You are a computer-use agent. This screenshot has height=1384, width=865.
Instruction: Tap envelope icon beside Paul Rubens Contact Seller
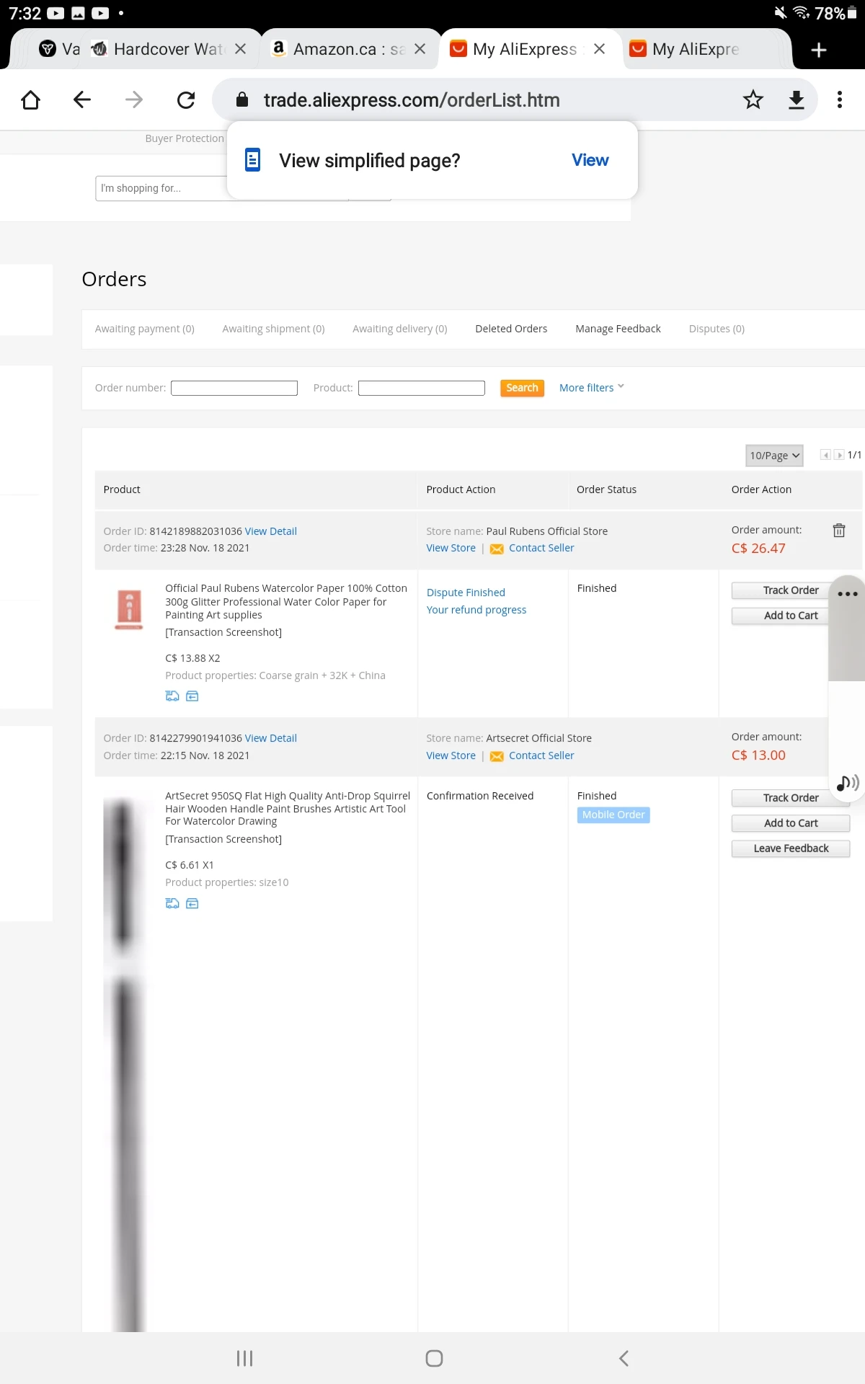tap(497, 549)
